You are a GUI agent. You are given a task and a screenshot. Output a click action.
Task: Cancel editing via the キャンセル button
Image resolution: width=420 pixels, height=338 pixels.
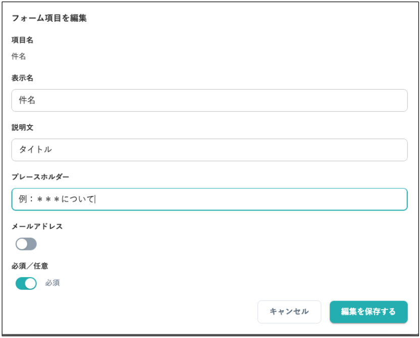pos(289,312)
